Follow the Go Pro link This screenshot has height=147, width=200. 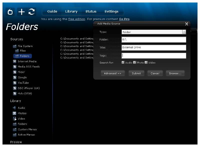124,19
